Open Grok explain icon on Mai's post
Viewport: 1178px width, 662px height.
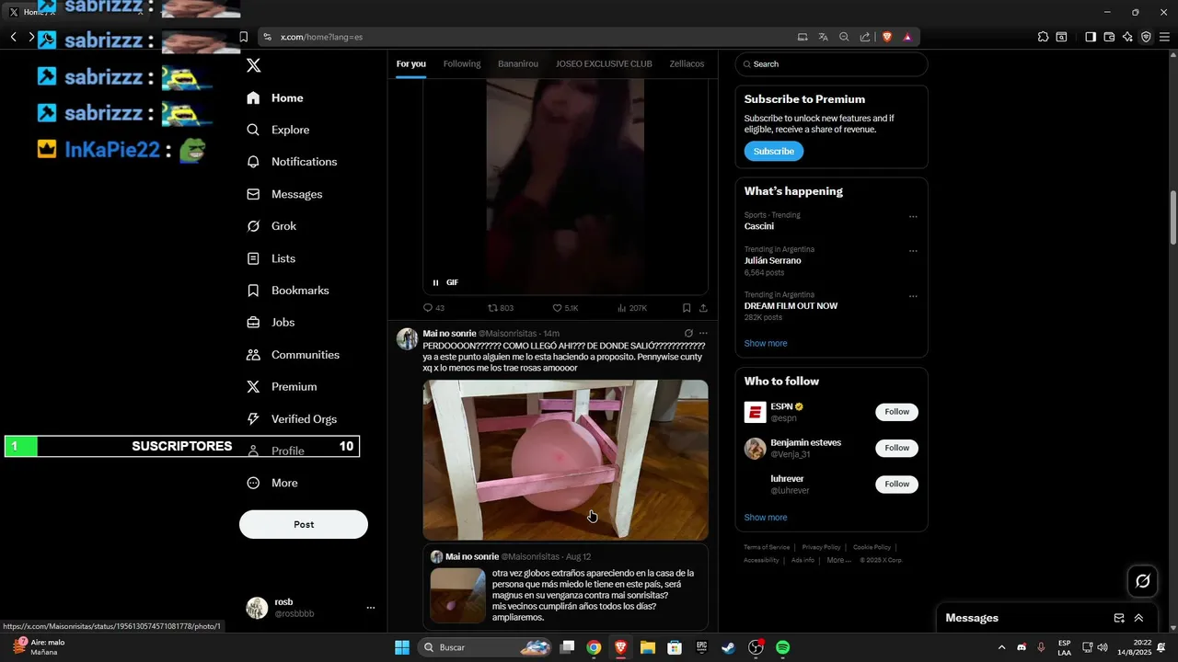point(688,334)
